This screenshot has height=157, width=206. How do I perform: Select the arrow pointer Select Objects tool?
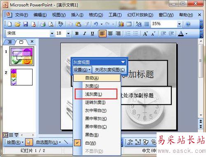[29, 142]
